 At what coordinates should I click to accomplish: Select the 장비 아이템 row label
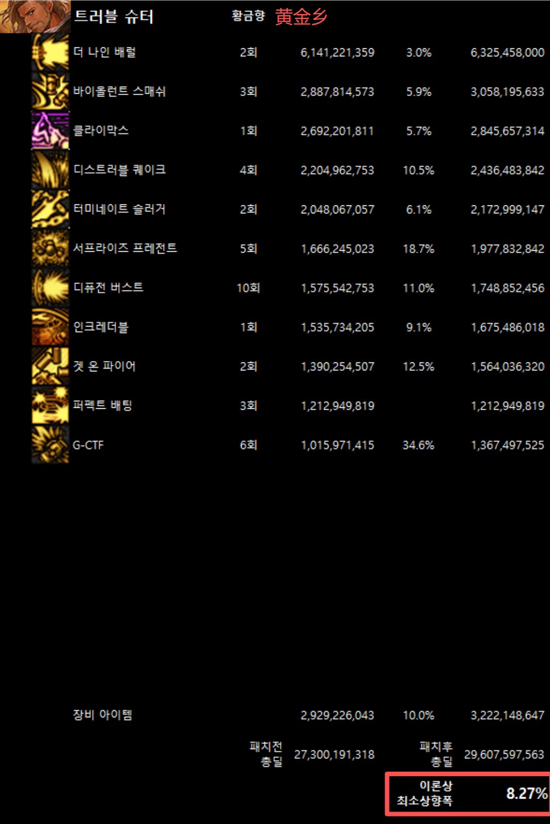pyautogui.click(x=103, y=715)
